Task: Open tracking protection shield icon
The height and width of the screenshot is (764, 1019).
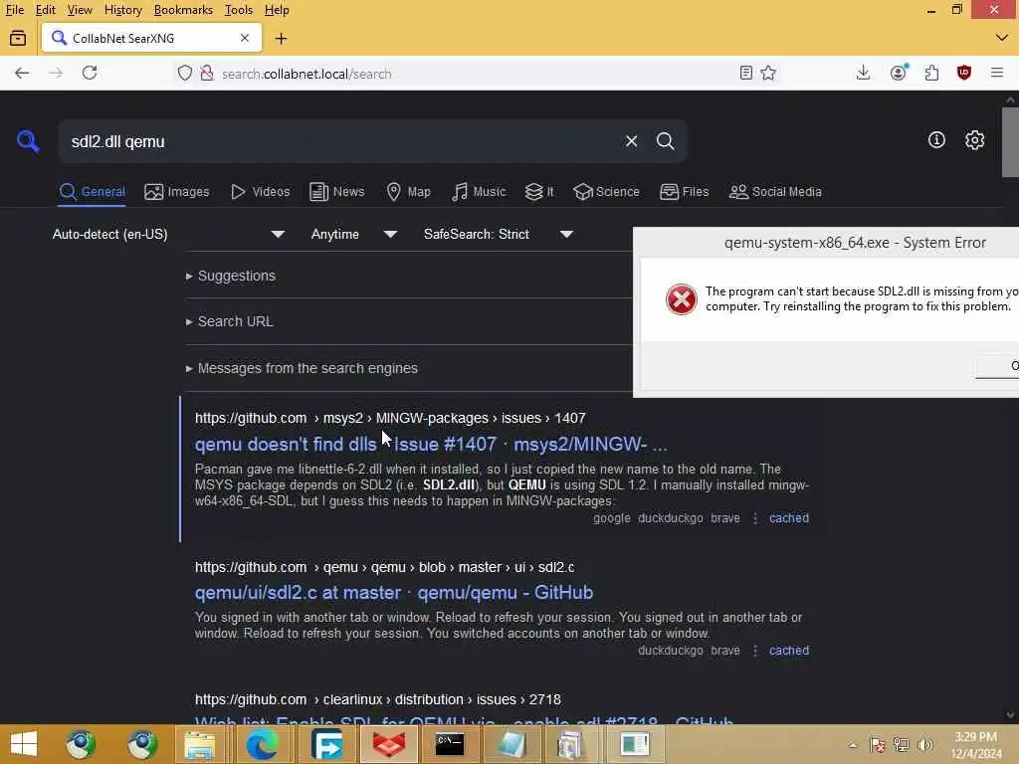Action: click(x=185, y=74)
